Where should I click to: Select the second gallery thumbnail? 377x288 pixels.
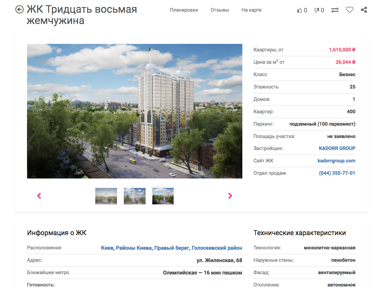coord(135,196)
